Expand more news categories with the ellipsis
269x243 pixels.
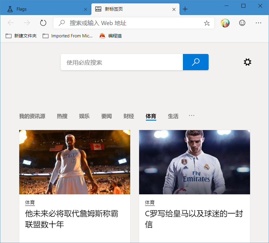pyautogui.click(x=191, y=116)
